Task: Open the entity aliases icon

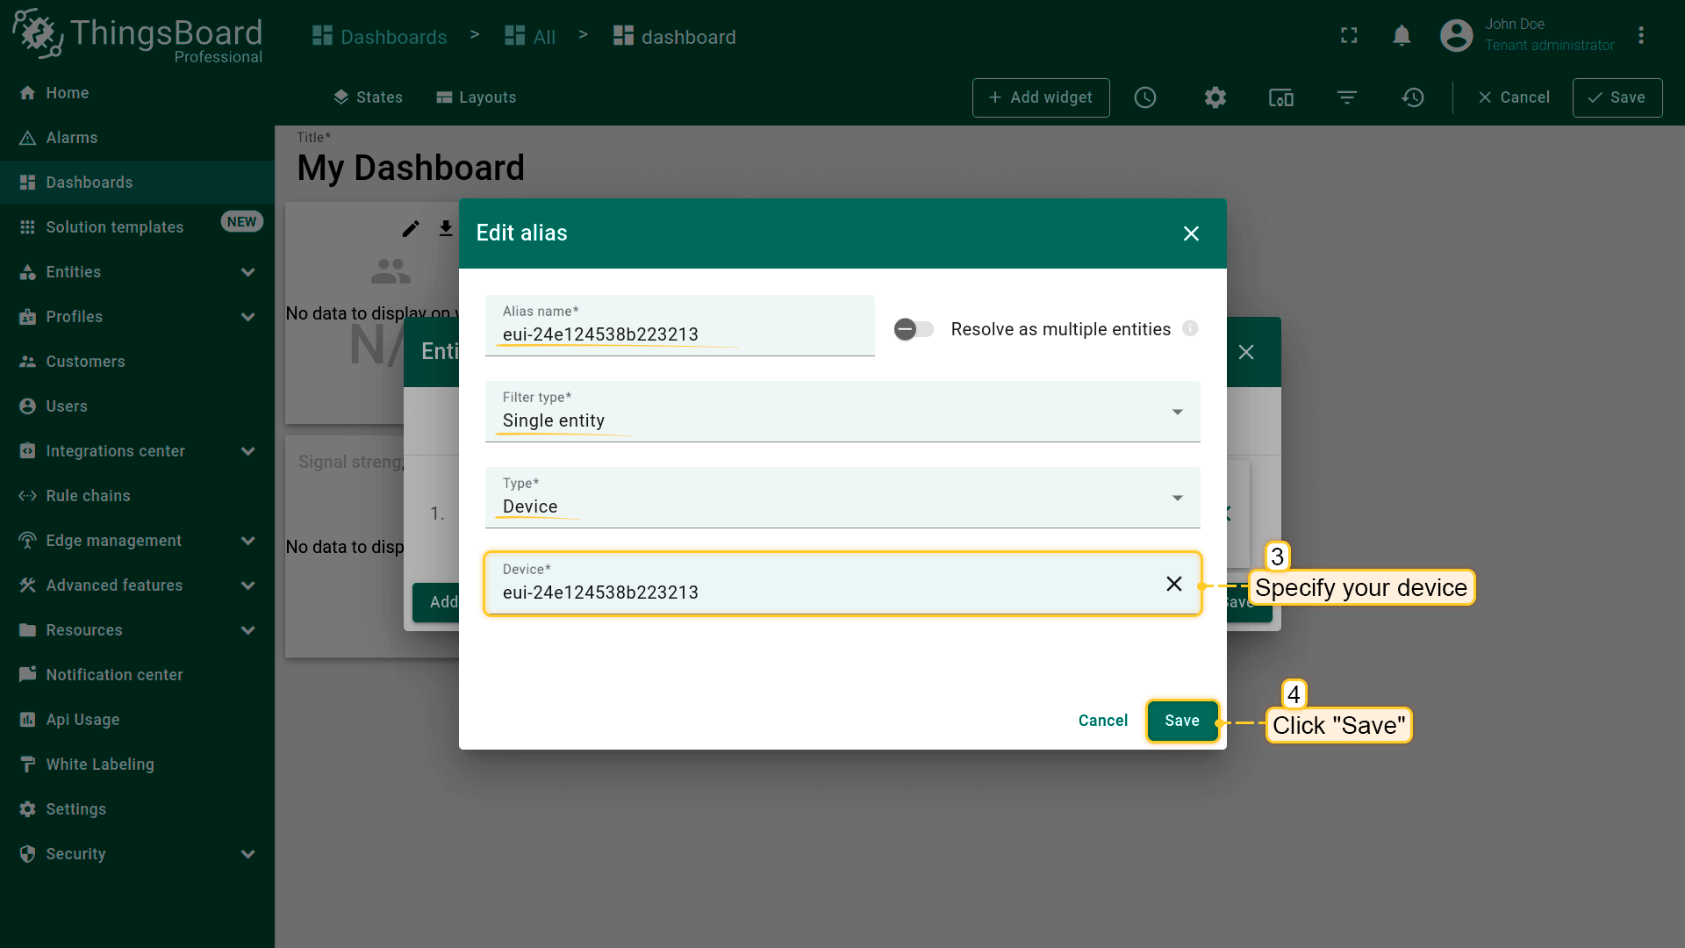Action: tap(1281, 97)
